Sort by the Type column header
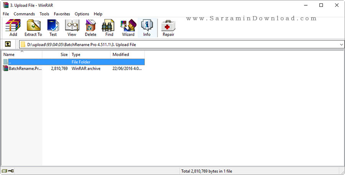The height and width of the screenshot is (175, 345). tap(90, 54)
